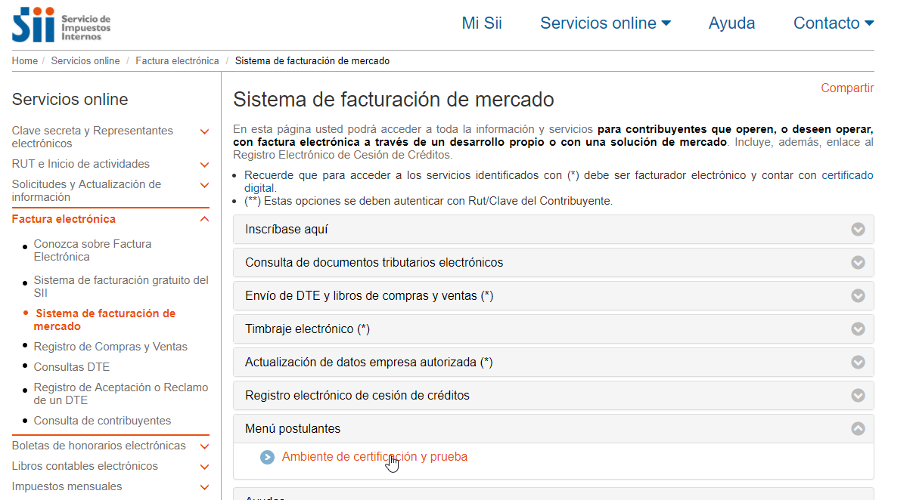Open the Contacto dropdown menu
This screenshot has height=500, width=916.
pos(833,23)
